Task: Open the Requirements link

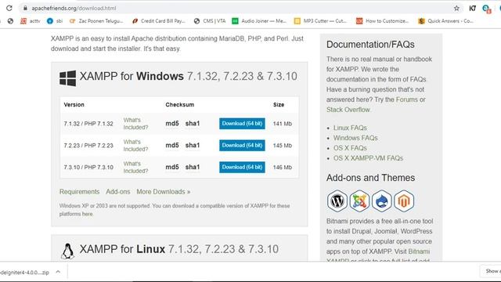Action: point(79,191)
